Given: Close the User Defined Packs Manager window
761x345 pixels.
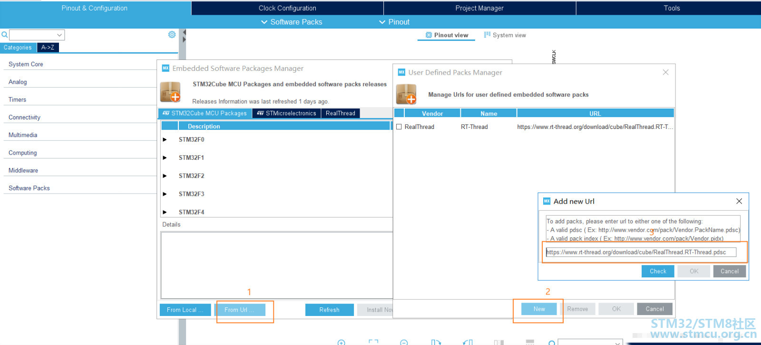Looking at the screenshot, I should [665, 72].
